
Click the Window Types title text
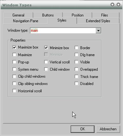click(x=17, y=5)
